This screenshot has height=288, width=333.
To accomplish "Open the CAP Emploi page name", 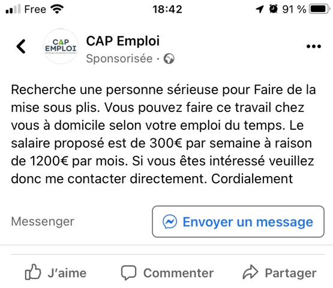I will [x=123, y=41].
